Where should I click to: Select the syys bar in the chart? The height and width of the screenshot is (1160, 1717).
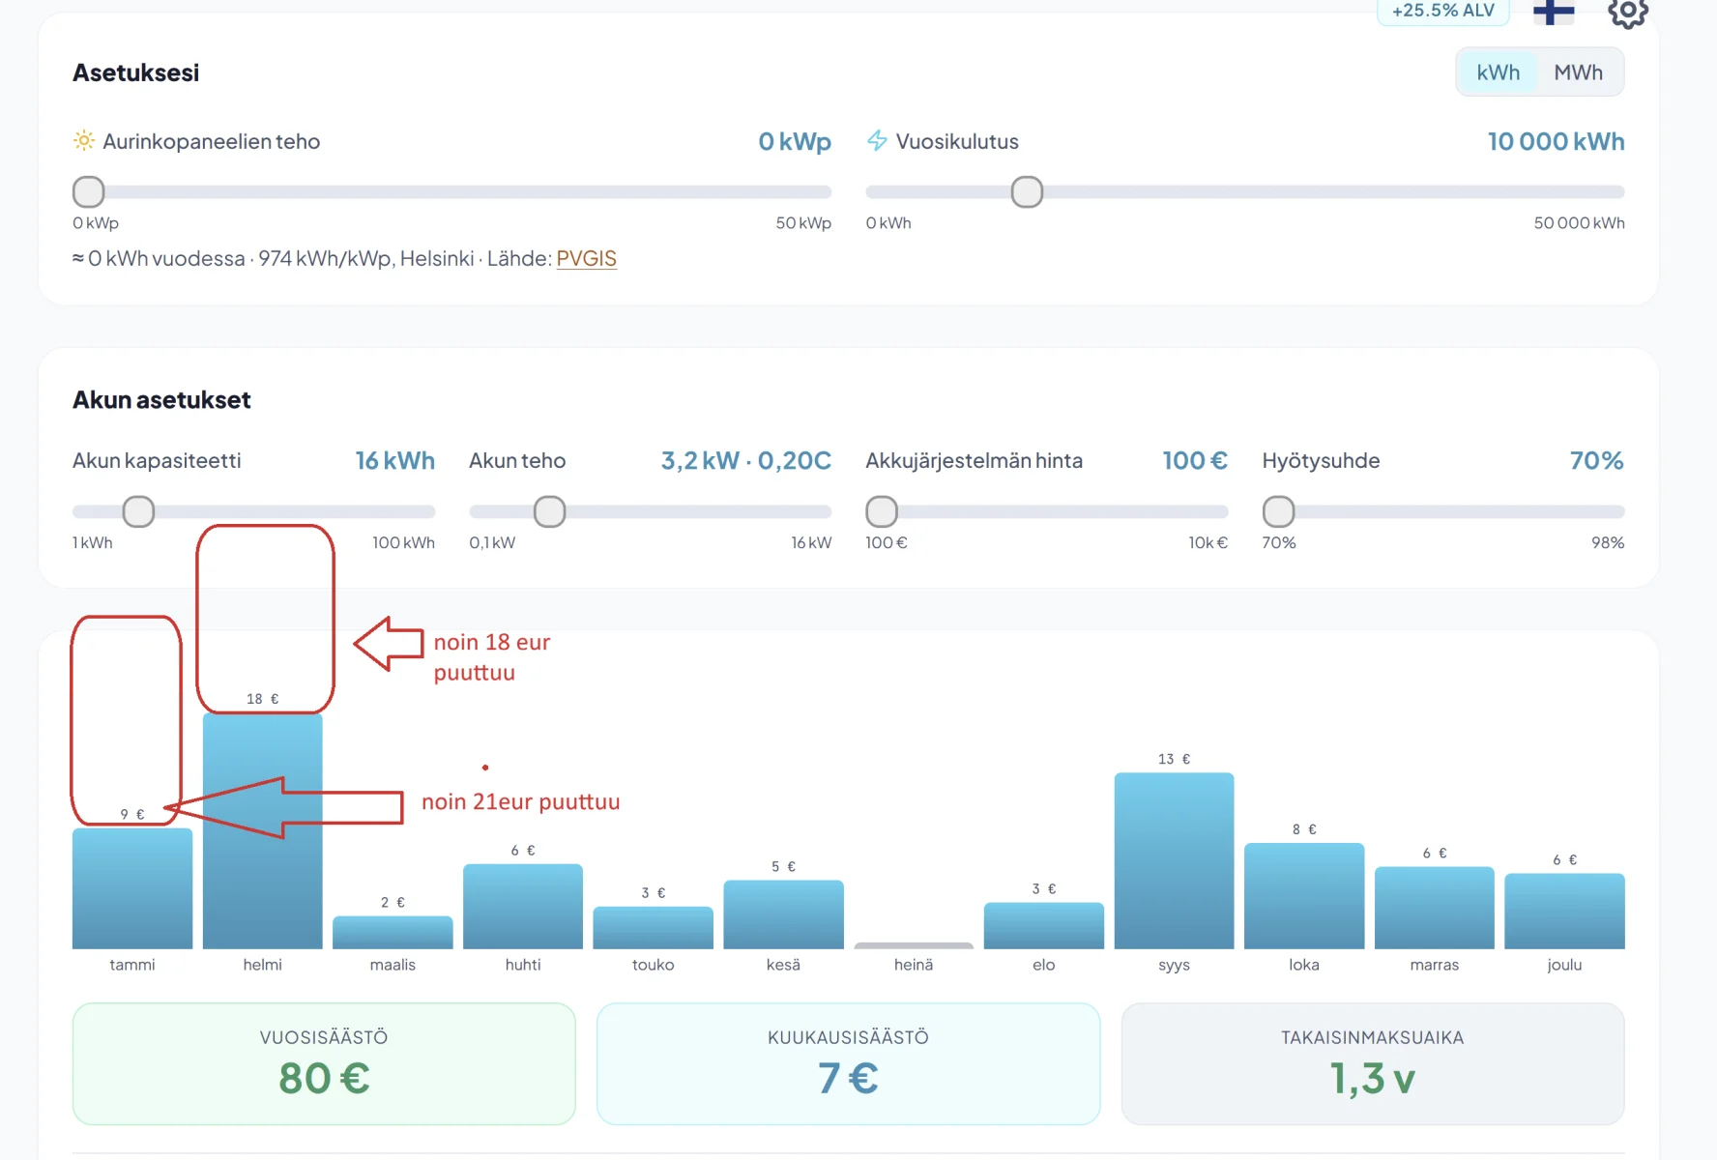click(1174, 860)
